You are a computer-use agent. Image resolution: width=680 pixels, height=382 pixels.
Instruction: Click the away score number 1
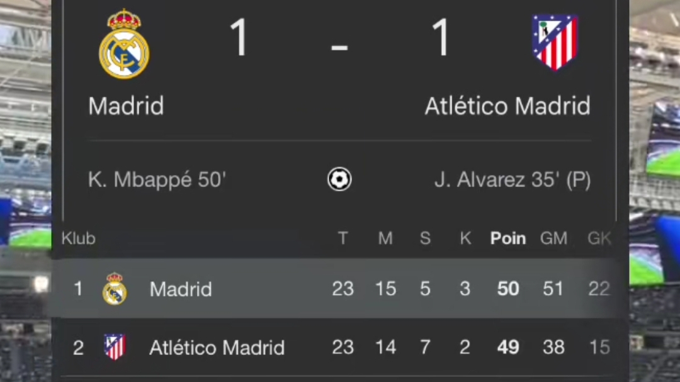[441, 38]
